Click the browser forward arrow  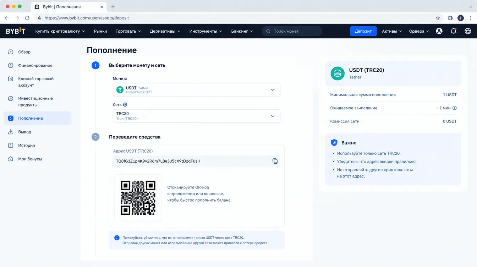17,18
